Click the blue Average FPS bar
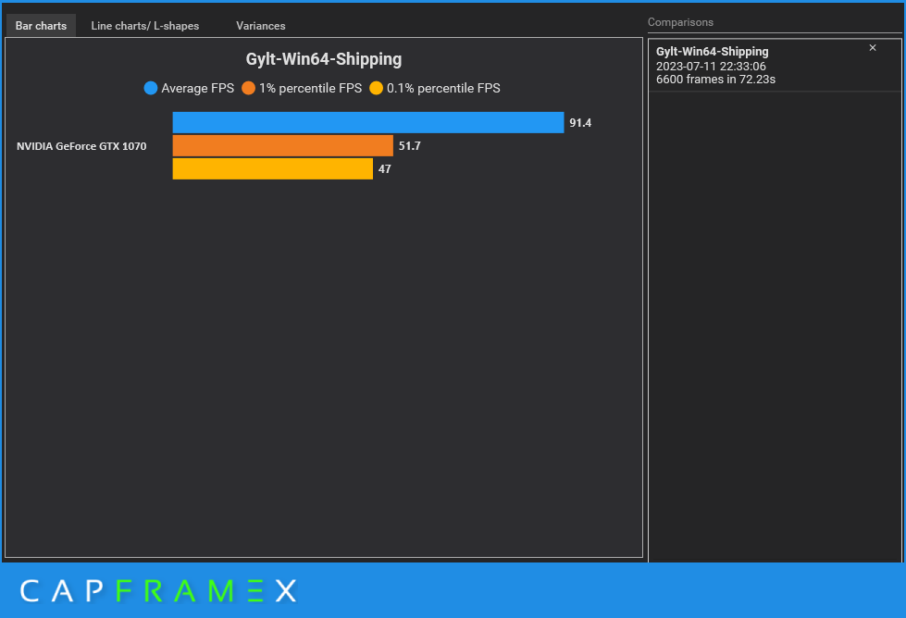 coord(368,122)
